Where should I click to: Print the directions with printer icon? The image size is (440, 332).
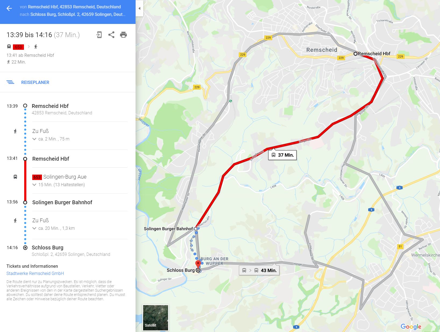point(123,35)
